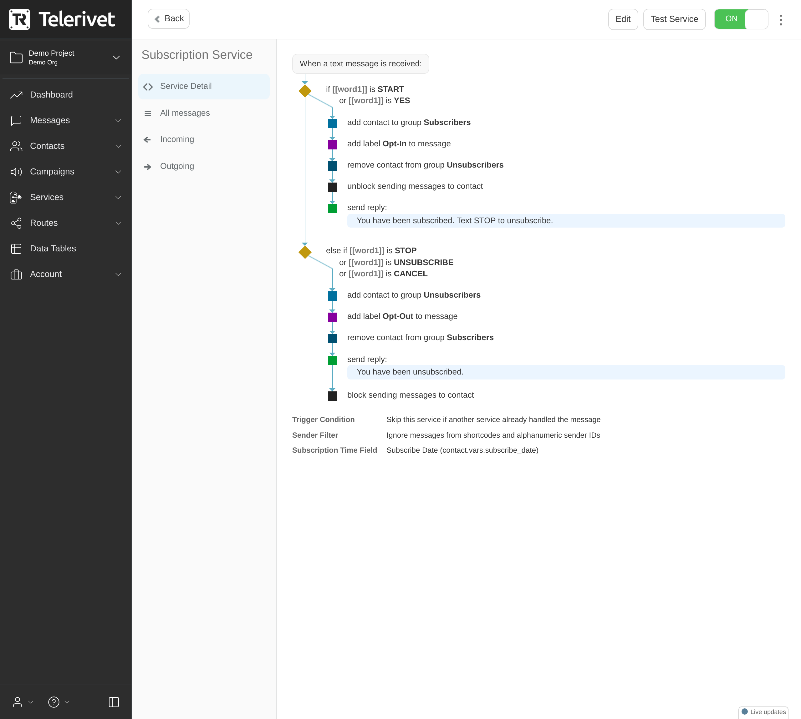Open the user menu dropdown chevron
Viewport: 801px width, 719px height.
31,702
